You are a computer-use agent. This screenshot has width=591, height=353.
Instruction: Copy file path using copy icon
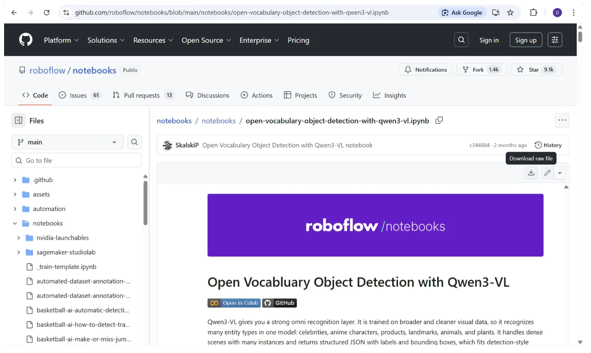coord(439,121)
